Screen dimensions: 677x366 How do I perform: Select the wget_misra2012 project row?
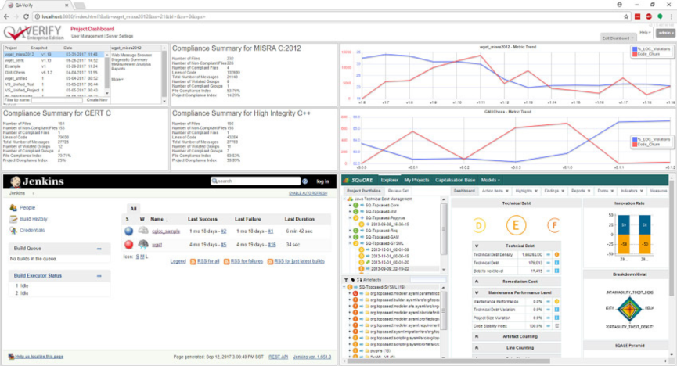tap(53, 55)
